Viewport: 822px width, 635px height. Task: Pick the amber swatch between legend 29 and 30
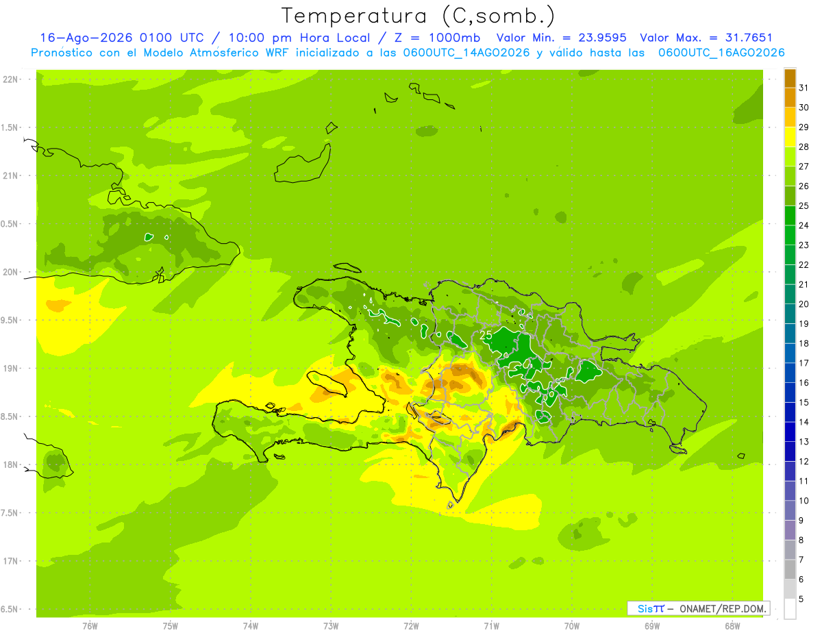[x=790, y=117]
